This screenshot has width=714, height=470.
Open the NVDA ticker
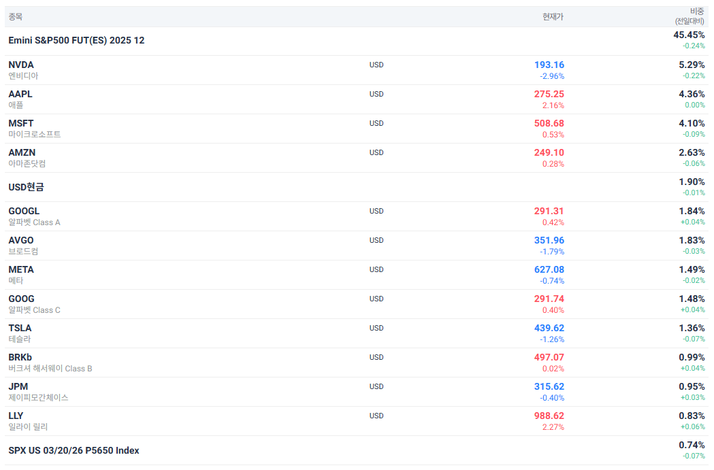21,65
